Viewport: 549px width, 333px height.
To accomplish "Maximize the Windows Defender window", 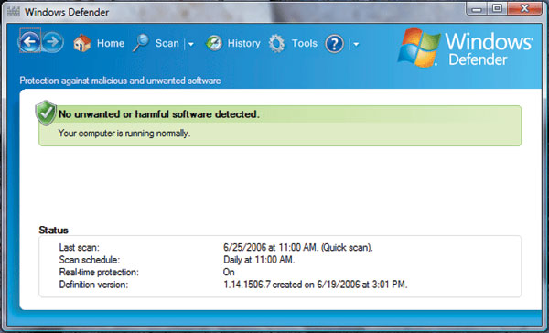I will tap(497, 8).
